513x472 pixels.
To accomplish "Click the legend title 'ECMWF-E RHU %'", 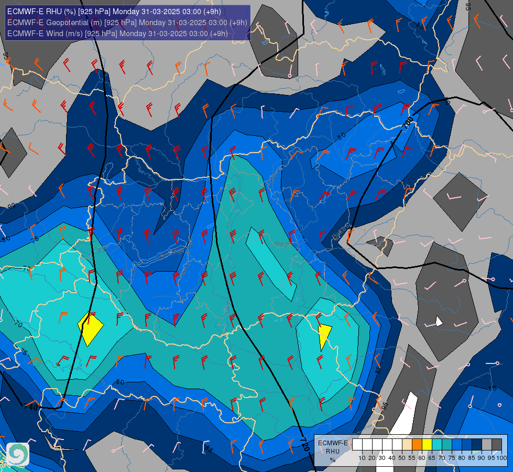I will pos(333,452).
